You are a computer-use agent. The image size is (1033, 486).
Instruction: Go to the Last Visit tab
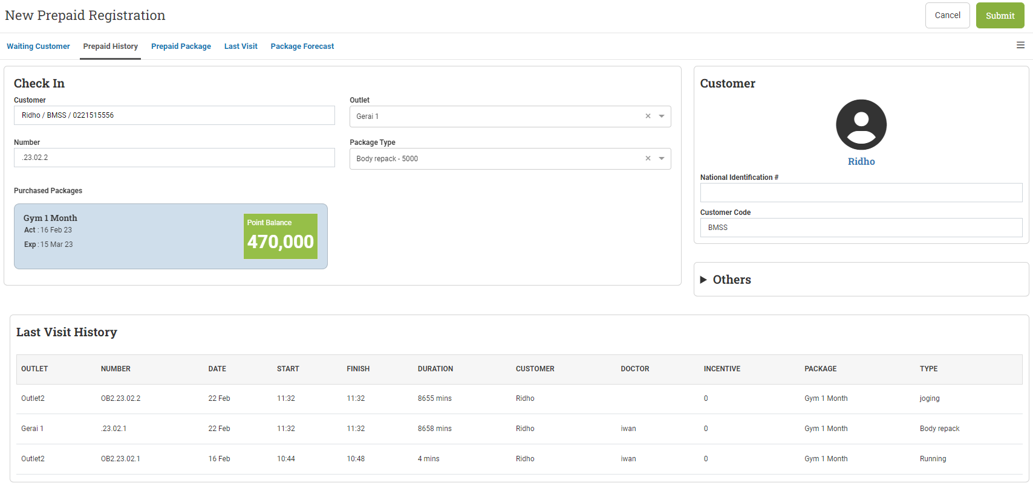tap(241, 46)
